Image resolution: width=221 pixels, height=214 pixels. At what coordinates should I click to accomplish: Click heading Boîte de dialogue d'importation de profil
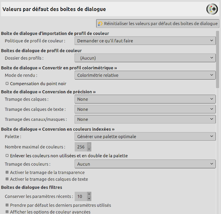pos(55,34)
